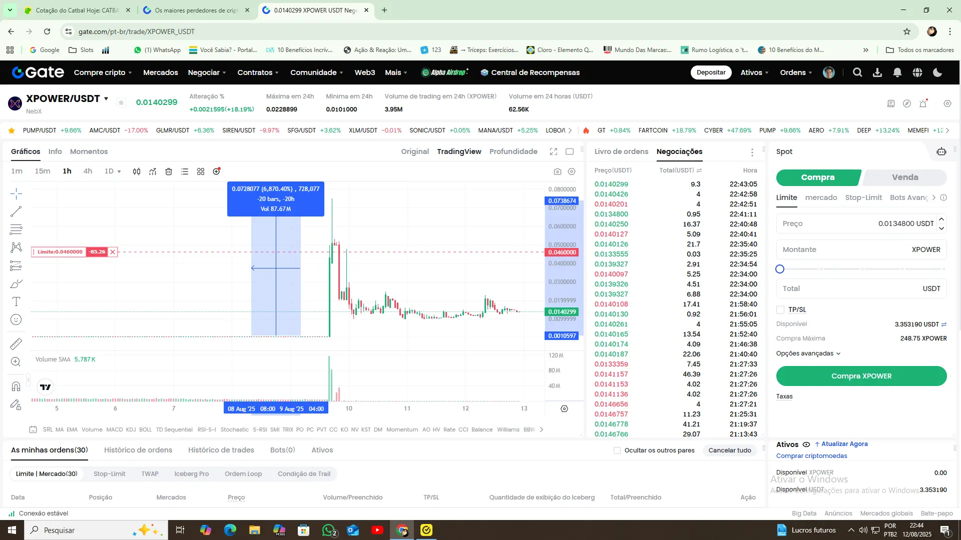
Task: Take a chart snapshot with camera icon
Action: [558, 171]
